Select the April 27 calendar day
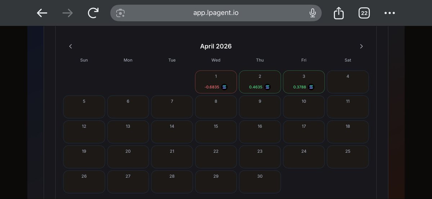Screen dimensions: 432x199 coord(128,182)
